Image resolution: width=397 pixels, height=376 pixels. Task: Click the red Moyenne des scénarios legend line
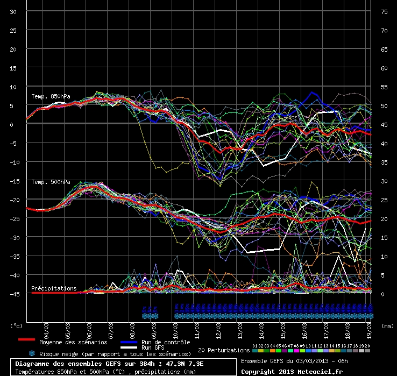(26, 340)
